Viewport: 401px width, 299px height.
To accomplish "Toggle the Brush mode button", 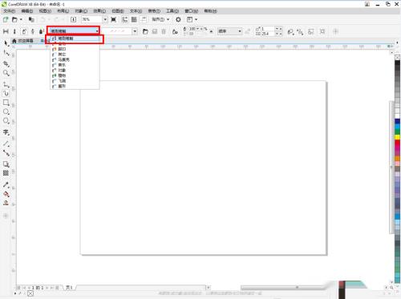I will (14, 31).
